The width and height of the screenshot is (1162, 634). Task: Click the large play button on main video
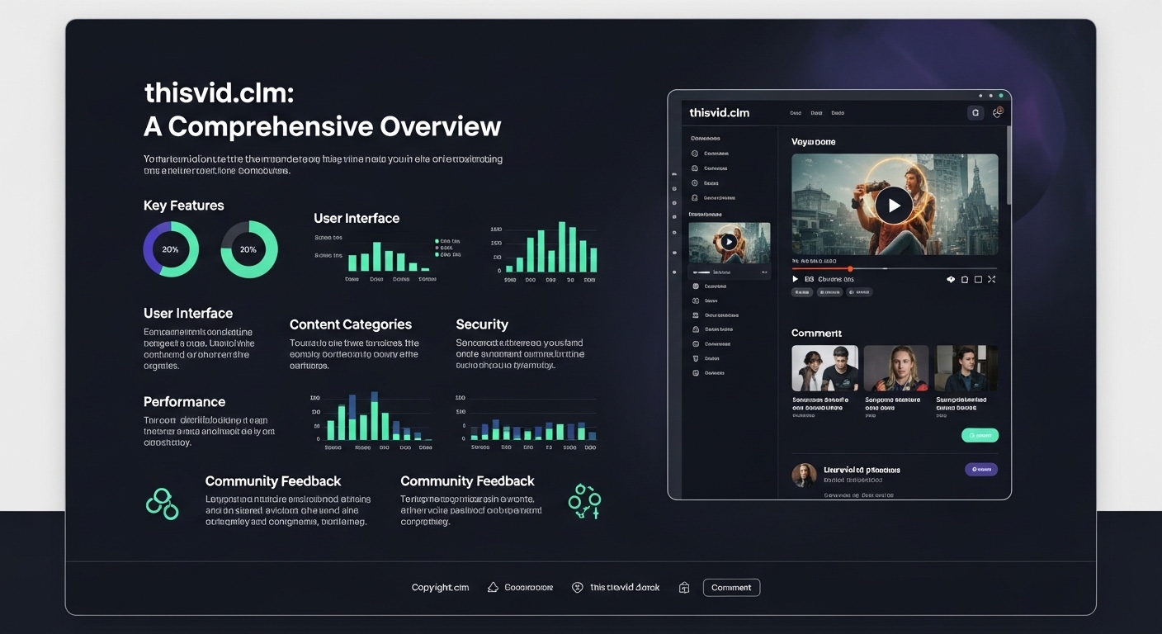[x=894, y=205]
